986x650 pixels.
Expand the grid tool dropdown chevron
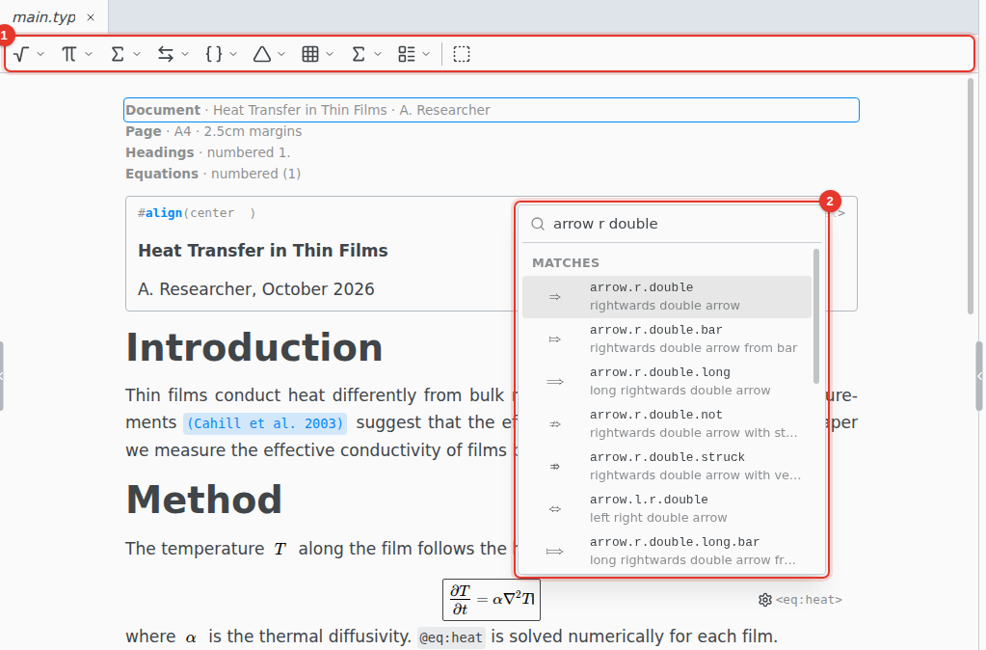[x=330, y=54]
